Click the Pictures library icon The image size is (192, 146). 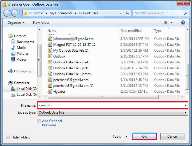(x=13, y=54)
